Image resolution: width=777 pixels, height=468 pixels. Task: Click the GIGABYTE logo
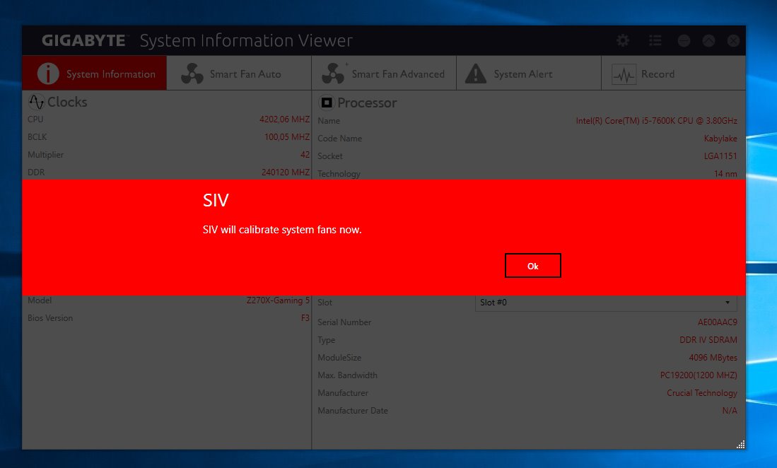tap(84, 41)
